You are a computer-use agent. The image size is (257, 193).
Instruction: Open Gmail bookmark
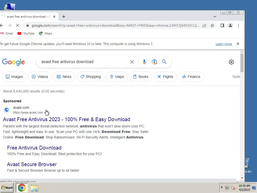tap(7, 33)
